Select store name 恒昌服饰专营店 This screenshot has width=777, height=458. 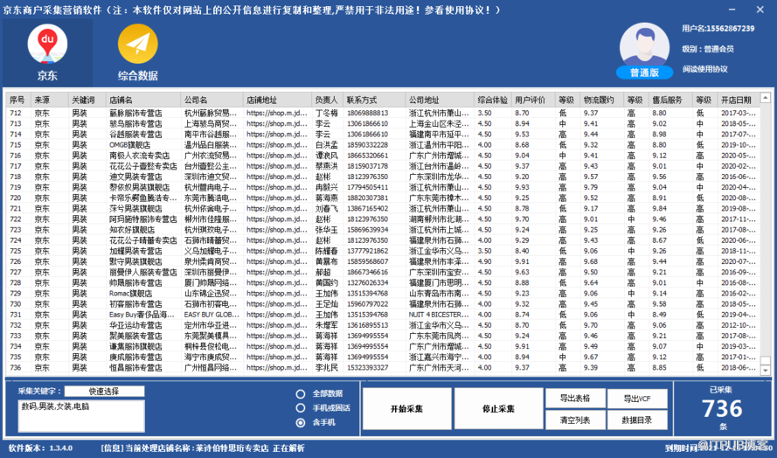click(x=135, y=367)
